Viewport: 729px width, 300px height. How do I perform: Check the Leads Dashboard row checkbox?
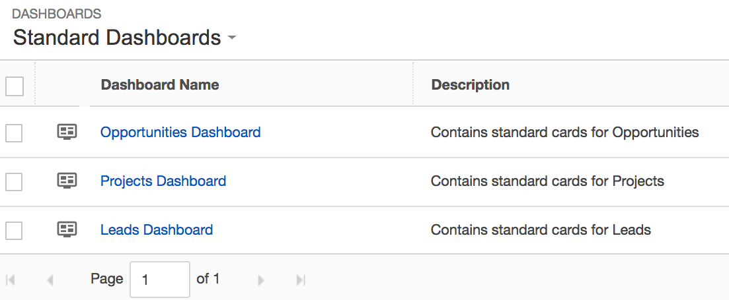[14, 231]
